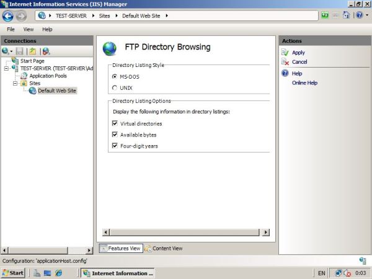Click the Help icon in Actions pane
The image size is (372, 279).
(285, 73)
